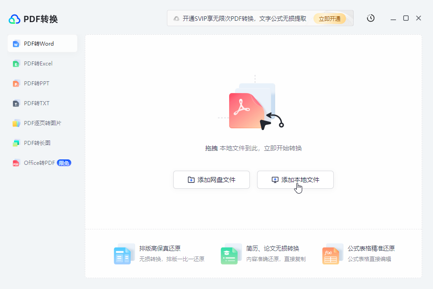433x289 pixels.
Task: Click the green 简历、论文无损转换 icon
Action: (230, 254)
